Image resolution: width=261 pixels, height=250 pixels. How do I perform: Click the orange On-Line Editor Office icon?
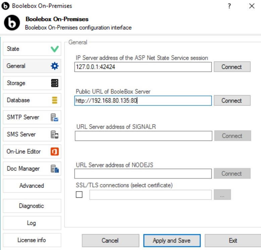click(x=55, y=151)
